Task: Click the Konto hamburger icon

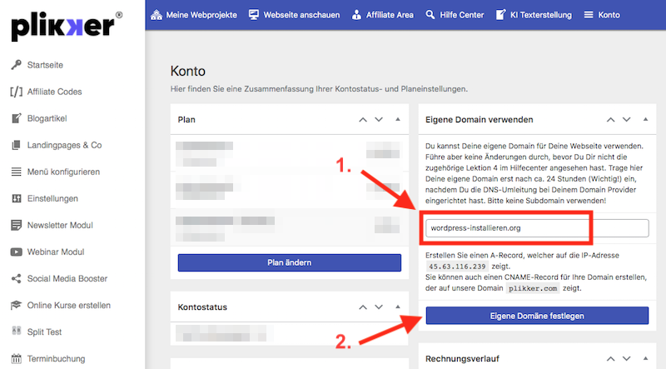Action: coord(589,15)
